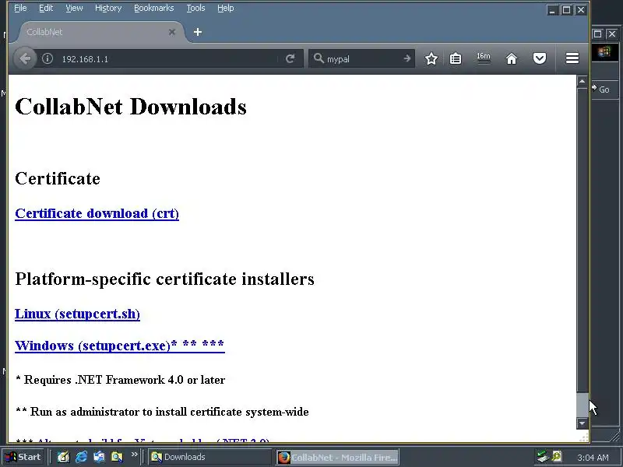Screen dimensions: 623x467
Task: Click the Run as administrator note
Action: point(162,412)
